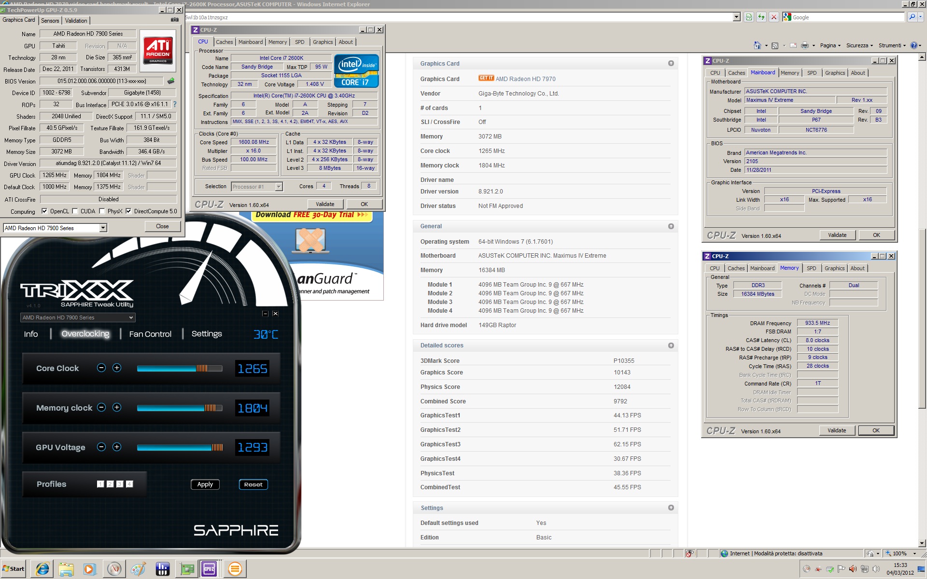Select TRIXX profile slot 2
This screenshot has width=927, height=579.
pyautogui.click(x=110, y=484)
